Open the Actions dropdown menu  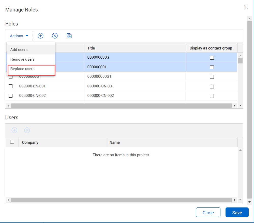(x=19, y=36)
